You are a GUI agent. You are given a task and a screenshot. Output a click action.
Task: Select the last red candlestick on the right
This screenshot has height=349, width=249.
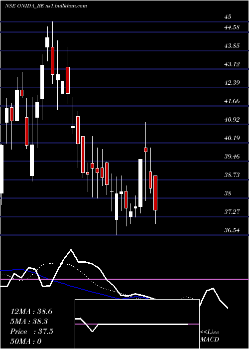[x=155, y=193]
